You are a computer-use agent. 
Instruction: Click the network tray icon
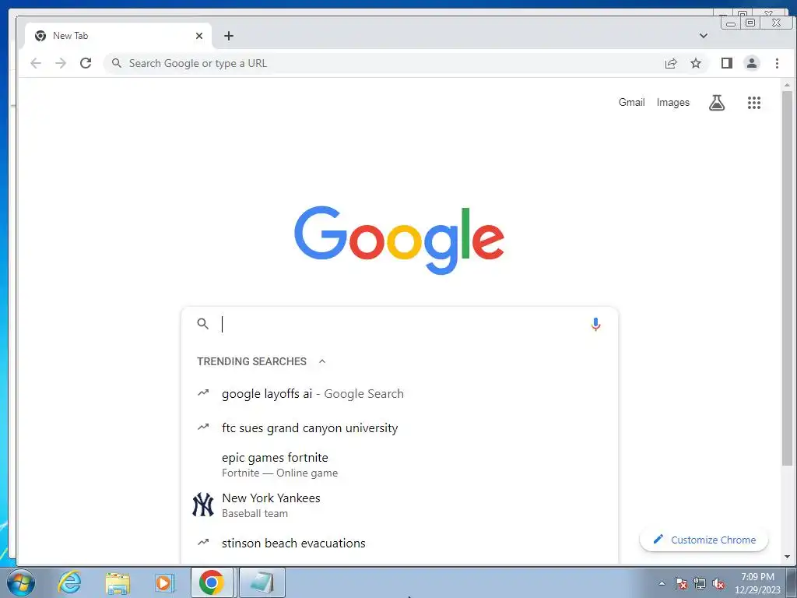point(700,583)
